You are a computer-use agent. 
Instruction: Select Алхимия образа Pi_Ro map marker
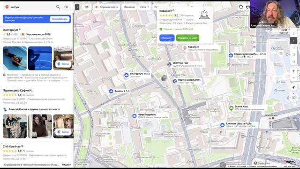coord(222,125)
